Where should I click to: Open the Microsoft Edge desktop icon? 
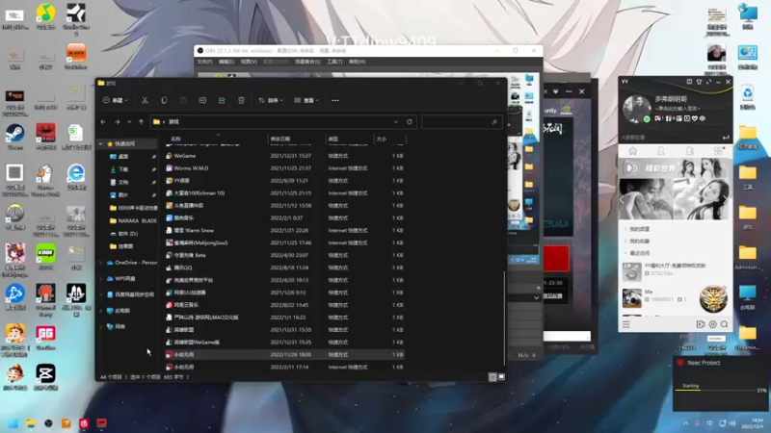tap(76, 177)
